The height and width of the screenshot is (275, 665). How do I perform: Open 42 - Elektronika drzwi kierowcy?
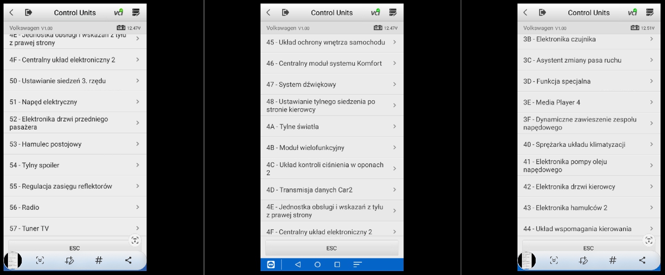(589, 186)
